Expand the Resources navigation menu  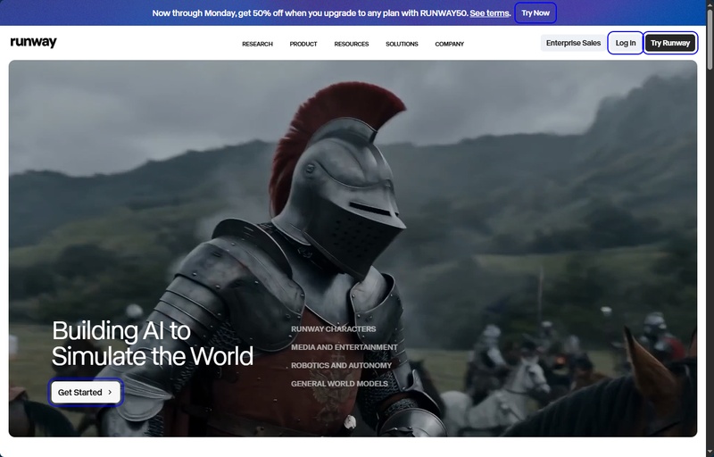[352, 44]
